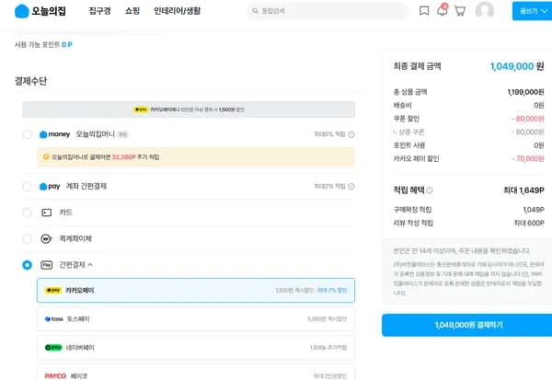Screen dimensions: 552x380
Task: Click the search magnifier icon
Action: (255, 11)
